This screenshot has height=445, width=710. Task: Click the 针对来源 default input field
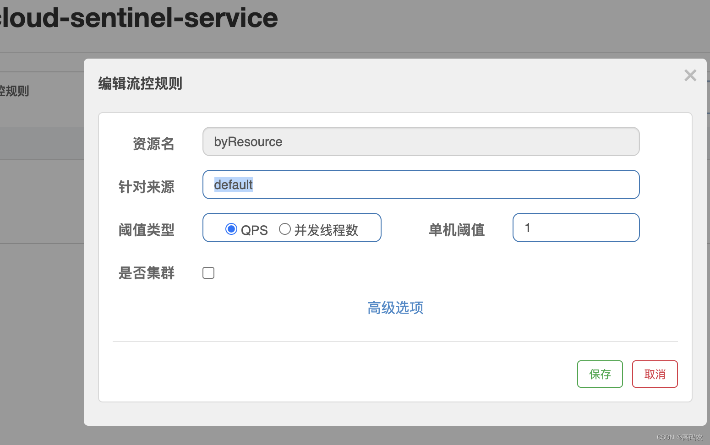(421, 185)
